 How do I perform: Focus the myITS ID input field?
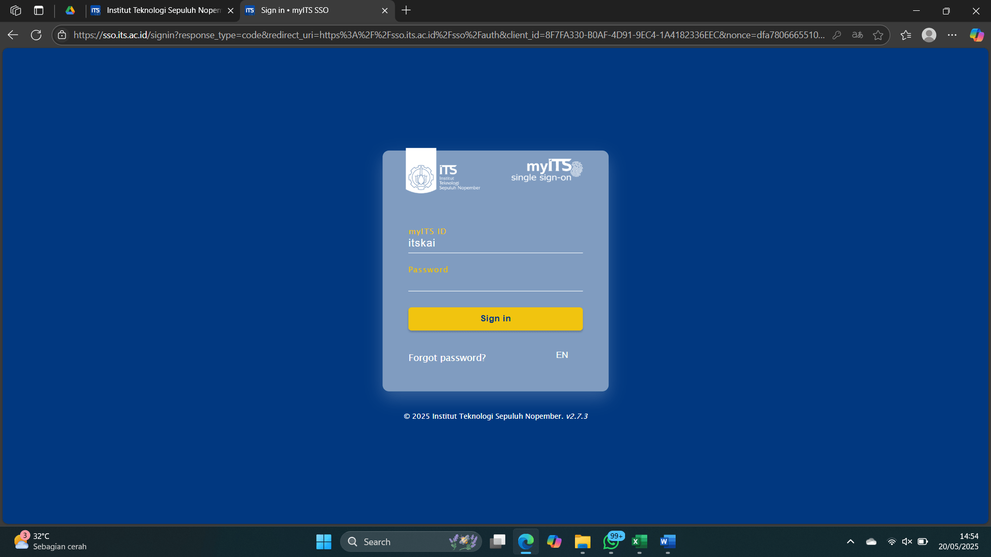(495, 243)
